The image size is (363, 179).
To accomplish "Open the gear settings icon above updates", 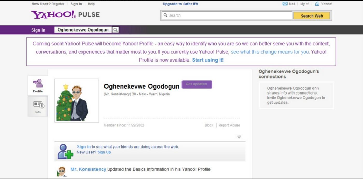I will [239, 137].
